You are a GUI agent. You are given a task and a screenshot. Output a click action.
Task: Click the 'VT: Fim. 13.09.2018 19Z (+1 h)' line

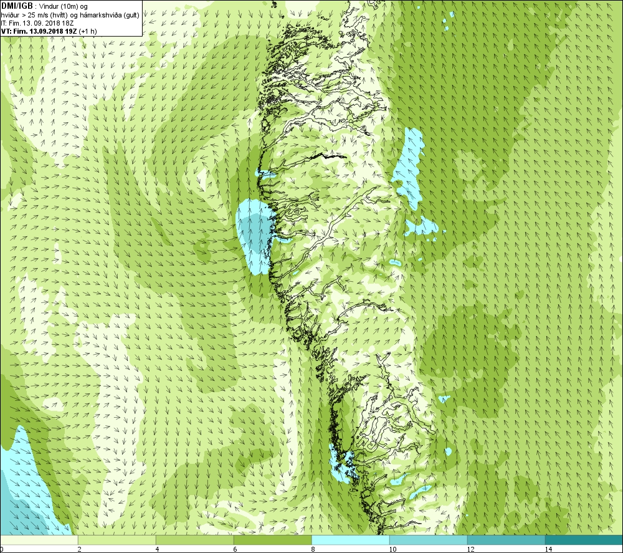49,31
